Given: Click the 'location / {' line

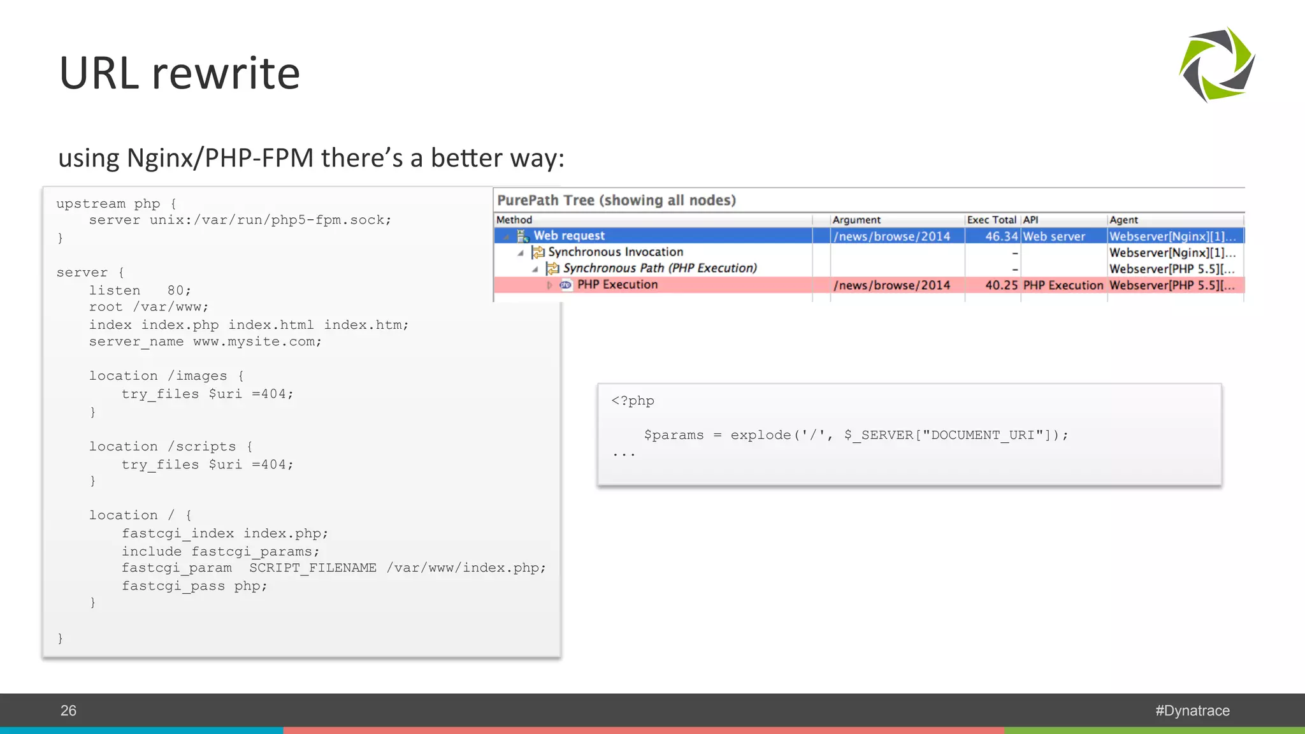Looking at the screenshot, I should pyautogui.click(x=140, y=515).
